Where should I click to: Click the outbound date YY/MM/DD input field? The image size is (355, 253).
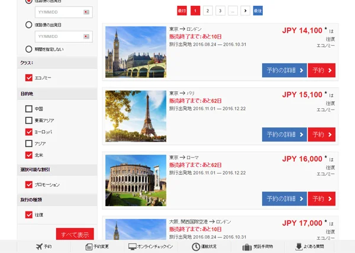coord(64,12)
